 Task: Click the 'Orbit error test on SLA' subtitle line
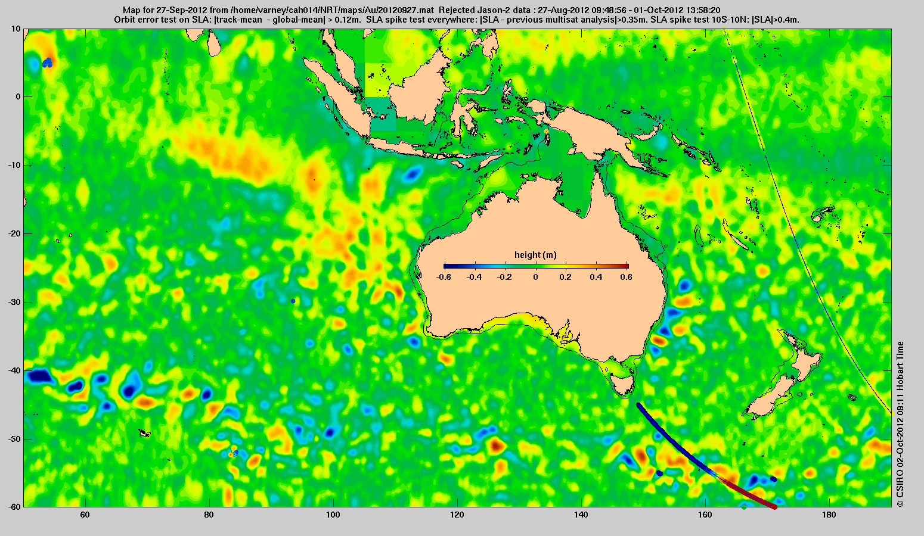[457, 20]
